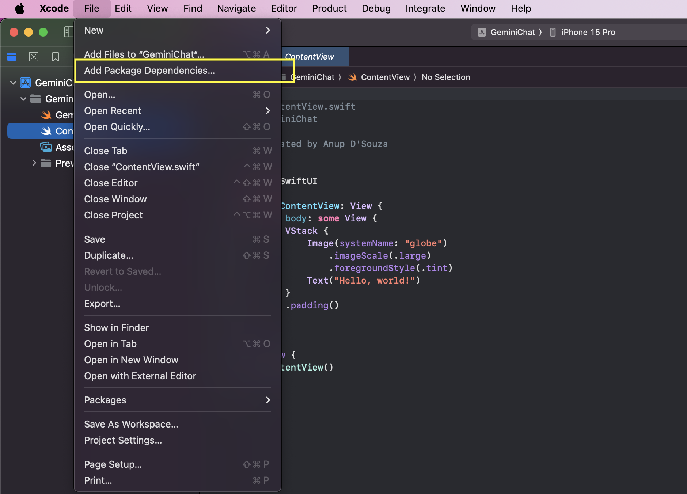Viewport: 687px width, 494px height.
Task: Open the Project navigator folder icon
Action: pyautogui.click(x=12, y=57)
